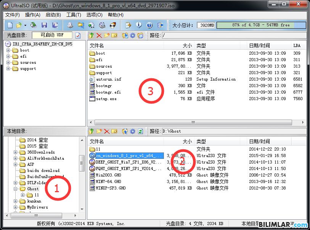Screen dimensions: 310x230
Task: Click the Save As toolbar icon
Action: [55, 25]
